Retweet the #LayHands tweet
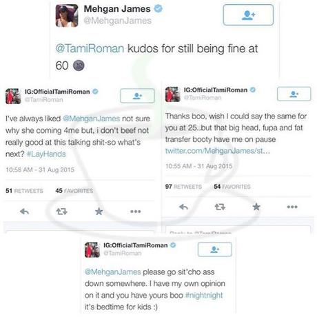Screen dimensions: 317x317 pos(61,211)
